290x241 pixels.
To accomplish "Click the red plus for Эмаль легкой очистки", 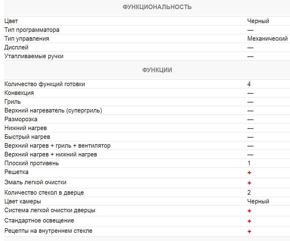I will (249, 183).
